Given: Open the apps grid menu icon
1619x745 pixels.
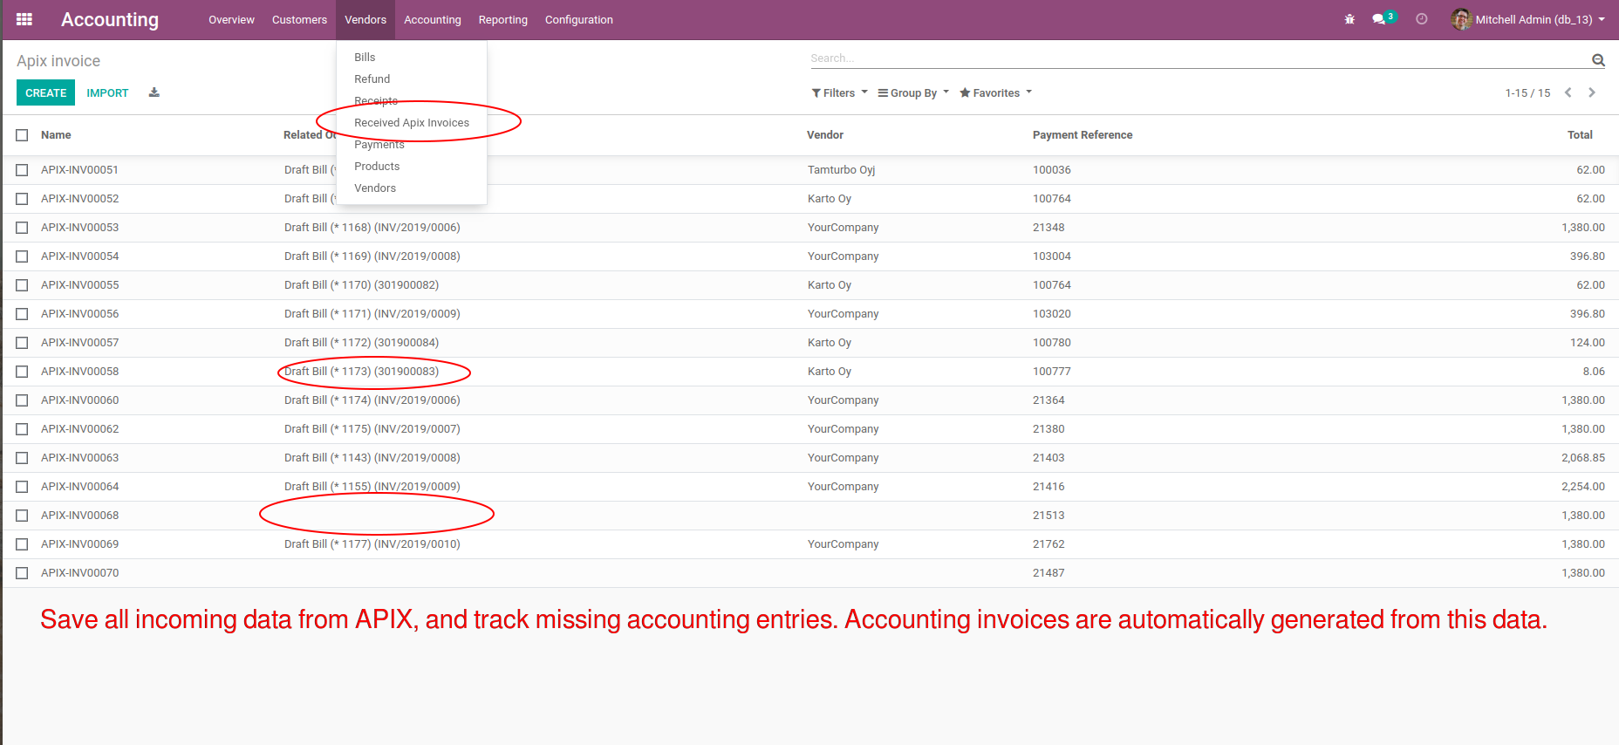Looking at the screenshot, I should [x=24, y=19].
